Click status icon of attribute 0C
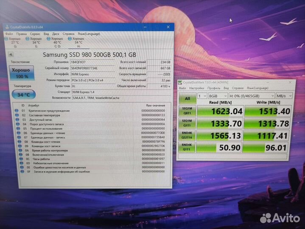 [x=21, y=159]
